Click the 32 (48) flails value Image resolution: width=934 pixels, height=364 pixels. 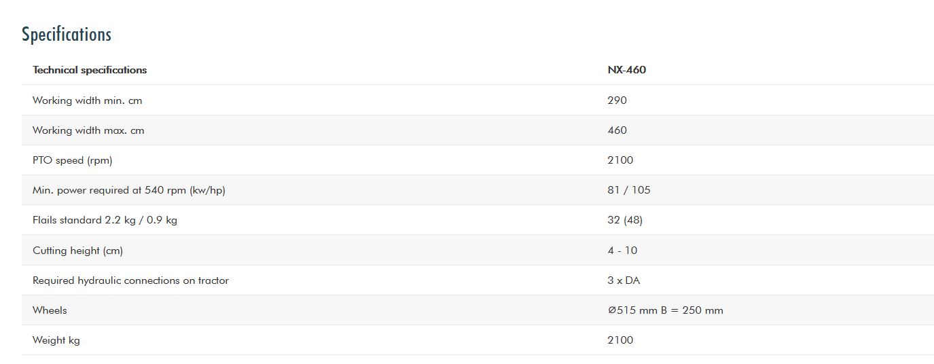(x=625, y=220)
